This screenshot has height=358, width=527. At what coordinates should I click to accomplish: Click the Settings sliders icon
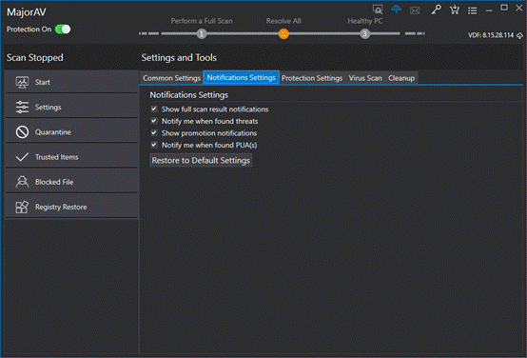point(22,107)
